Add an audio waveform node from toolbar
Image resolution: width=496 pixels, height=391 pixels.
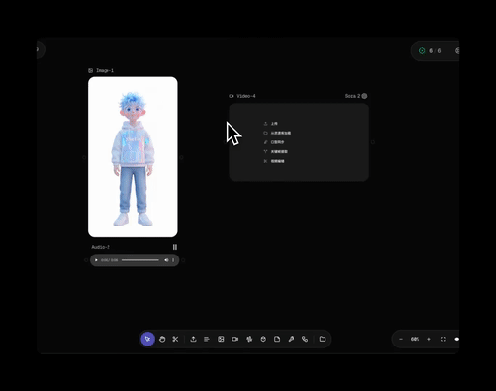point(249,339)
